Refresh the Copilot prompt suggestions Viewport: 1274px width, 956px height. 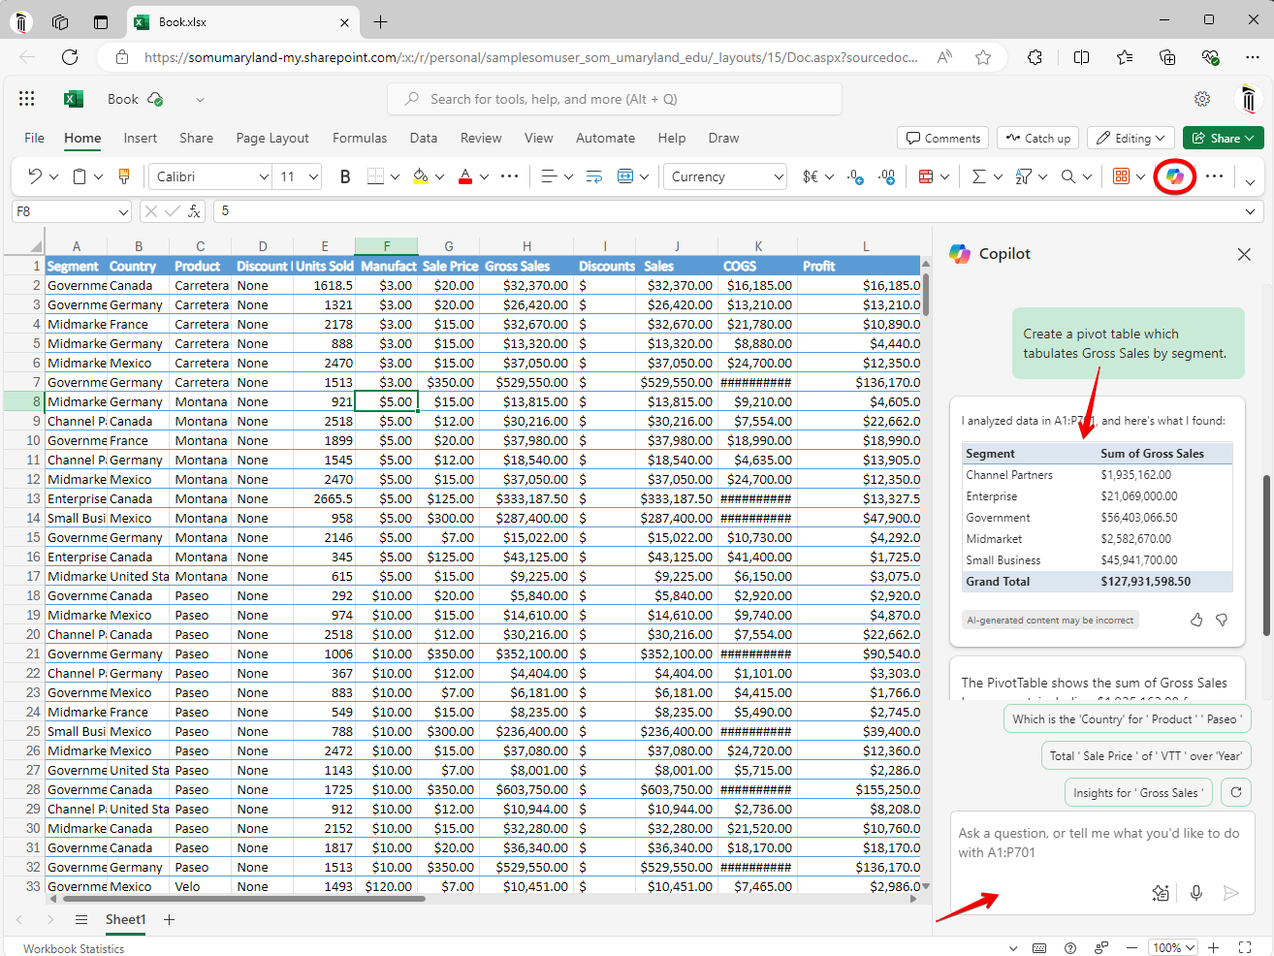[x=1235, y=792]
